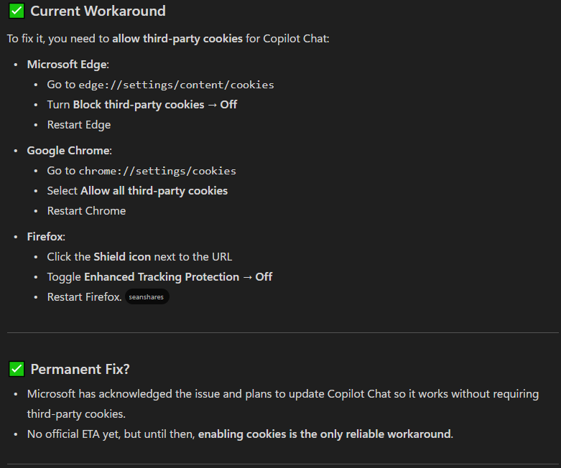The image size is (561, 468).
Task: Click the green checkmark beside Current Workaround
Action: click(x=17, y=11)
